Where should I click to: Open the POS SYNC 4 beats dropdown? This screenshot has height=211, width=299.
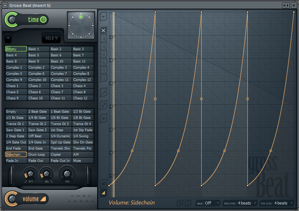point(277,203)
